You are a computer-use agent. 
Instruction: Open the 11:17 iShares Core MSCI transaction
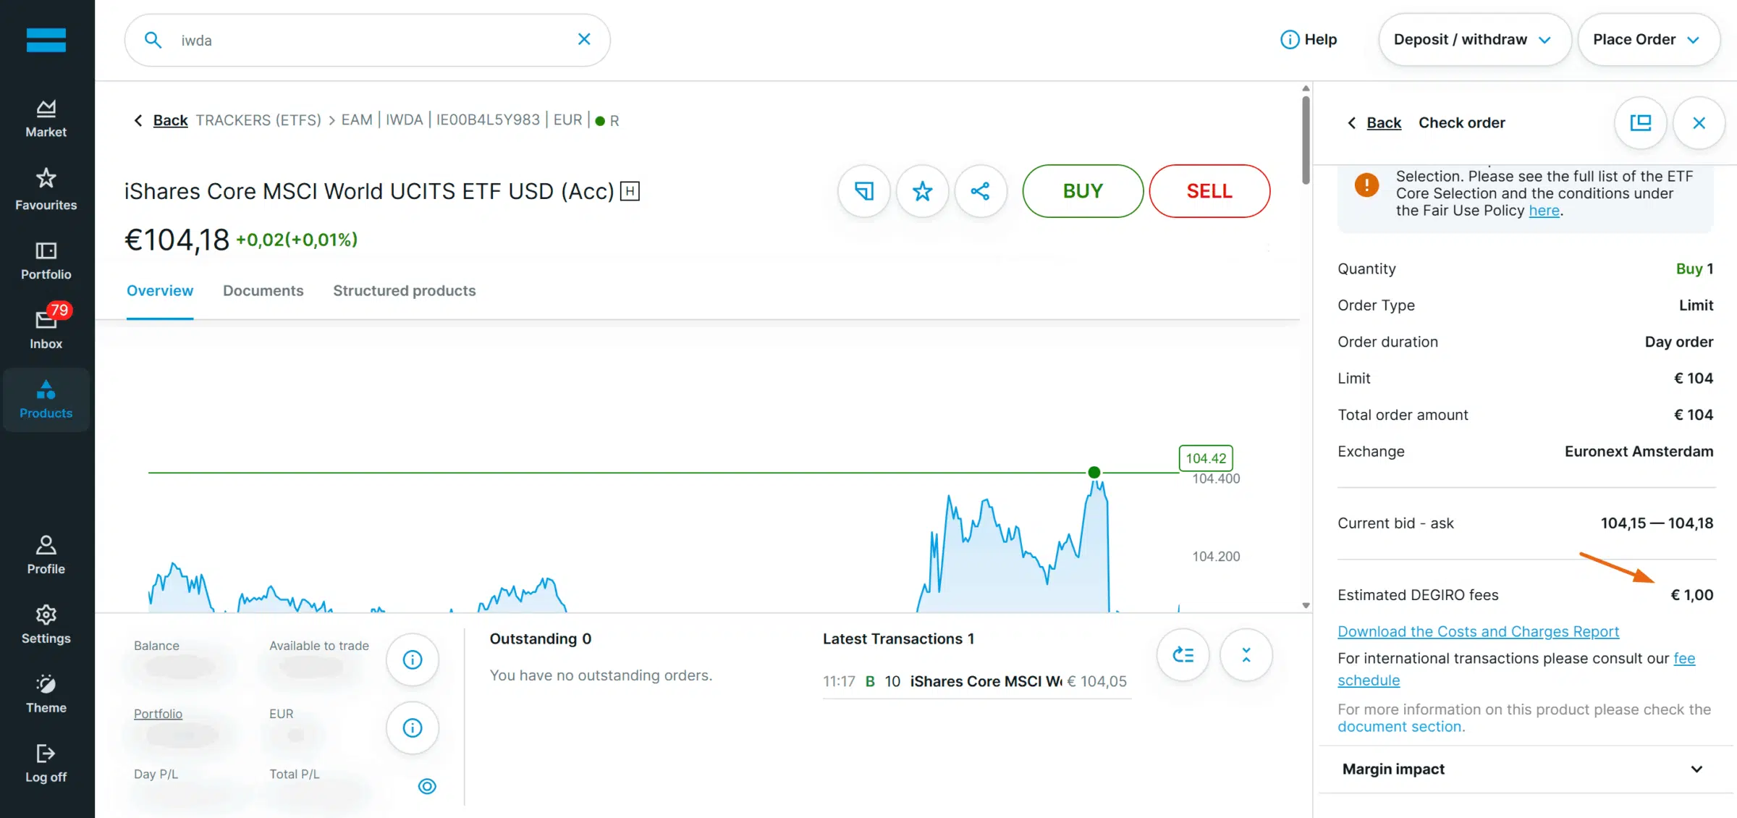(976, 681)
